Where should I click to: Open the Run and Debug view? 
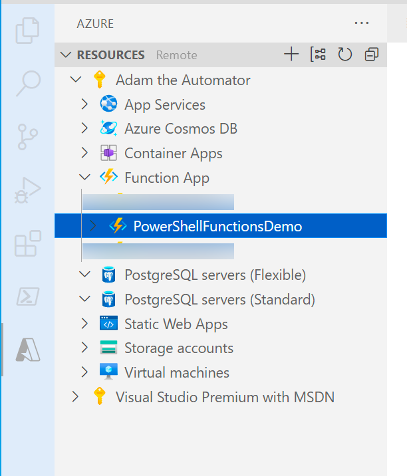pos(28,190)
